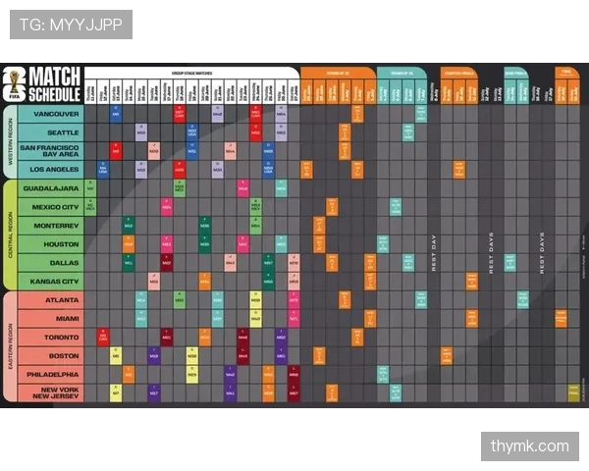Click the Philadelphia Round of 16 cell
589x471 pixels.
point(383,375)
